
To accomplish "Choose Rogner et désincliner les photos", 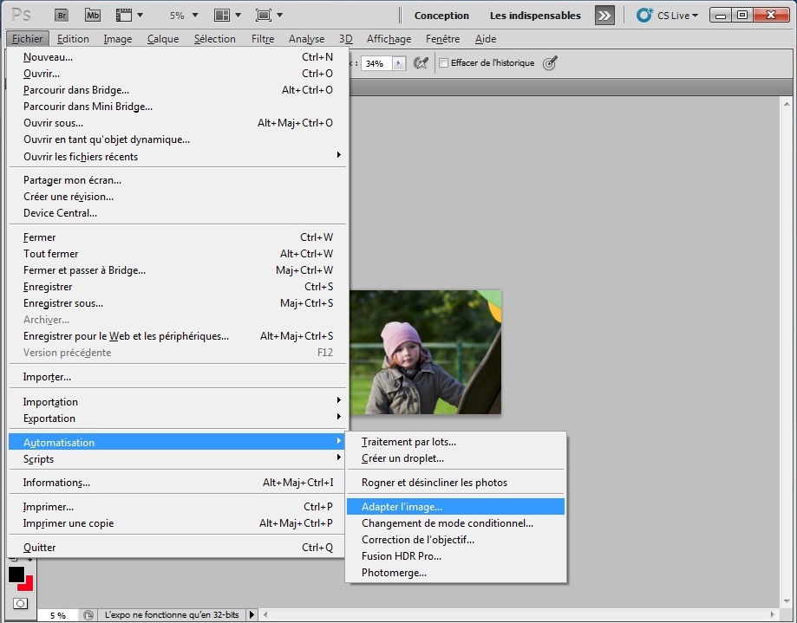I will [456, 483].
